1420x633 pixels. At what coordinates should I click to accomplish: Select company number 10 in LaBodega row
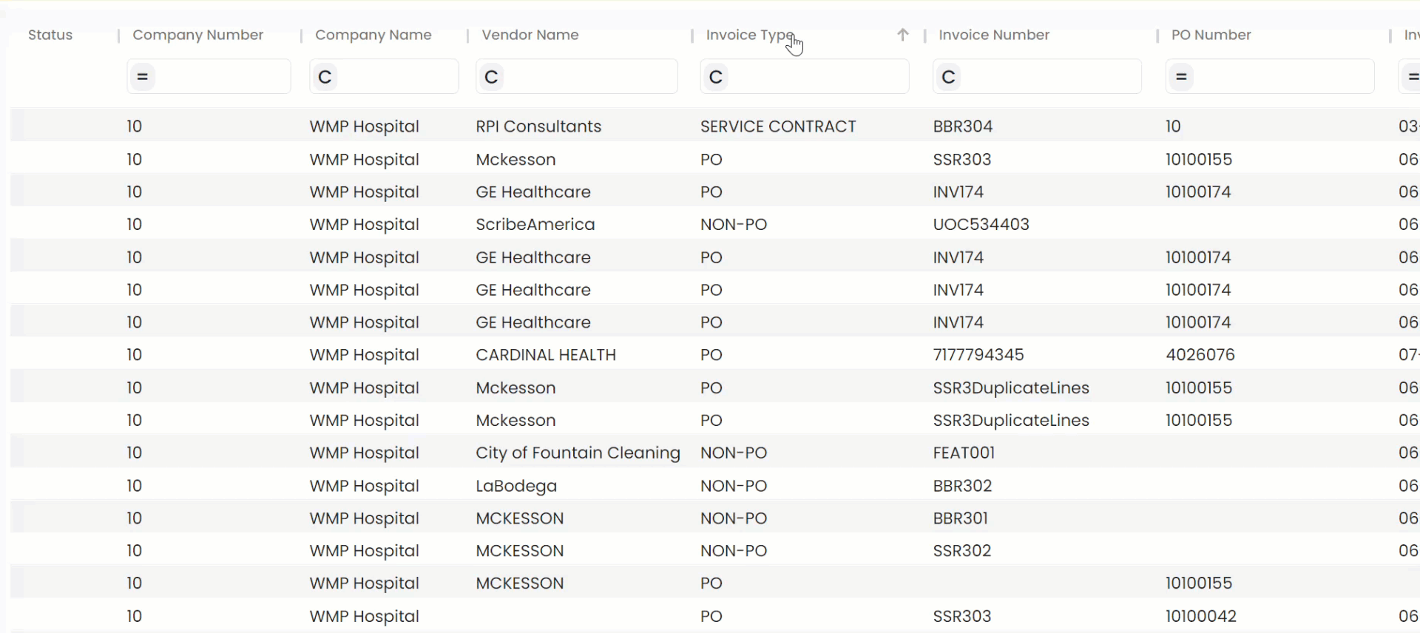[134, 486]
